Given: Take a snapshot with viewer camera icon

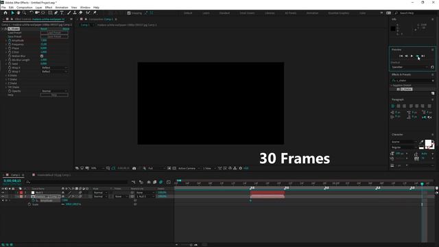Looking at the screenshot, I should (x=134, y=168).
